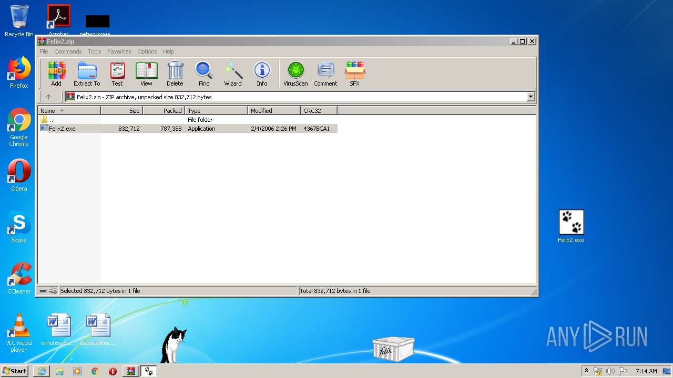
Task: Open the Start menu
Action: (15, 371)
